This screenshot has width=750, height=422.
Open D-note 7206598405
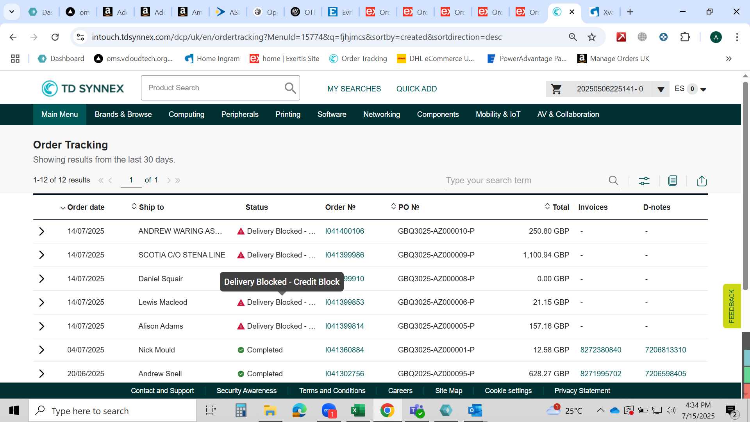point(666,374)
